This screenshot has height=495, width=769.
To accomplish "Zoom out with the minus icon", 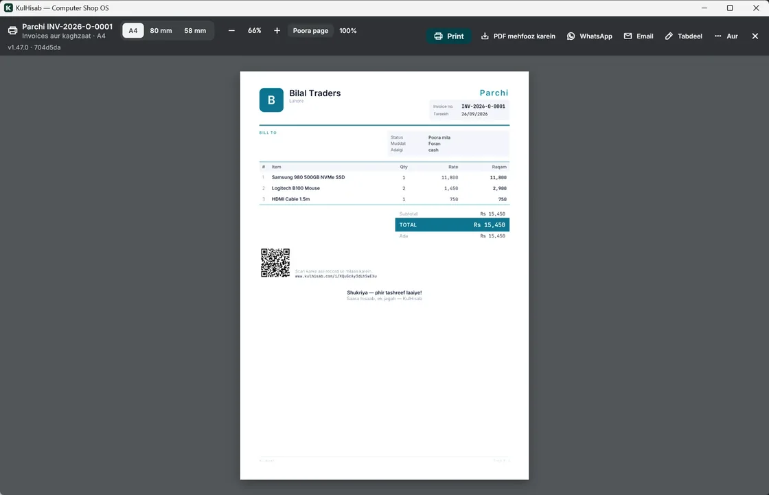I will pyautogui.click(x=231, y=30).
